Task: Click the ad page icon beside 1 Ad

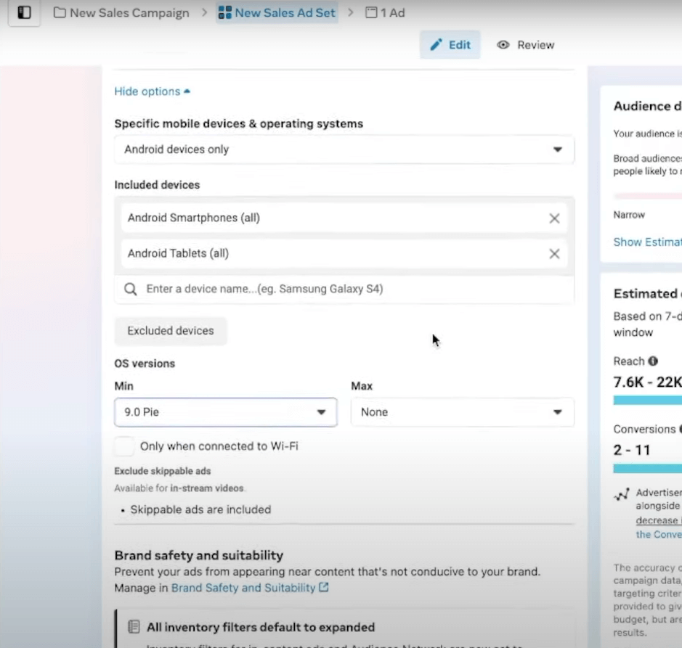Action: [371, 12]
